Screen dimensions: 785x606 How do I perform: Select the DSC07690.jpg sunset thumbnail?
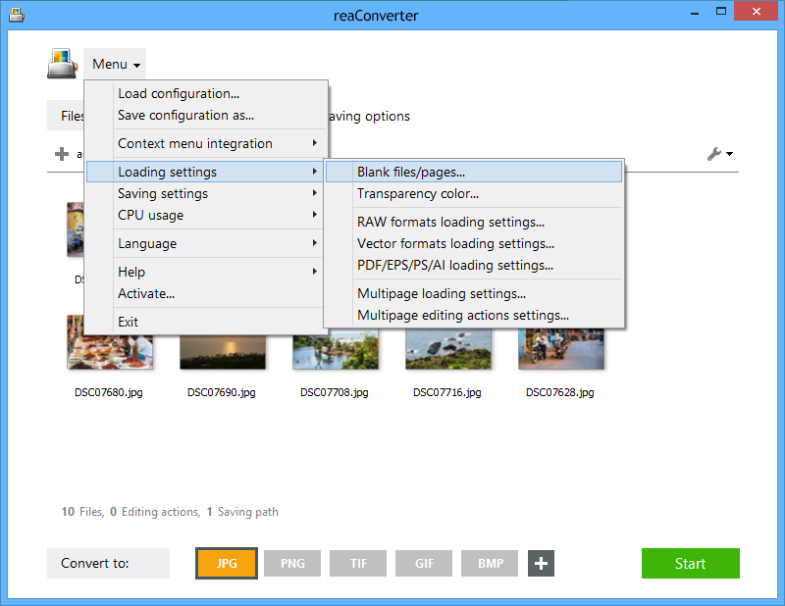click(223, 352)
